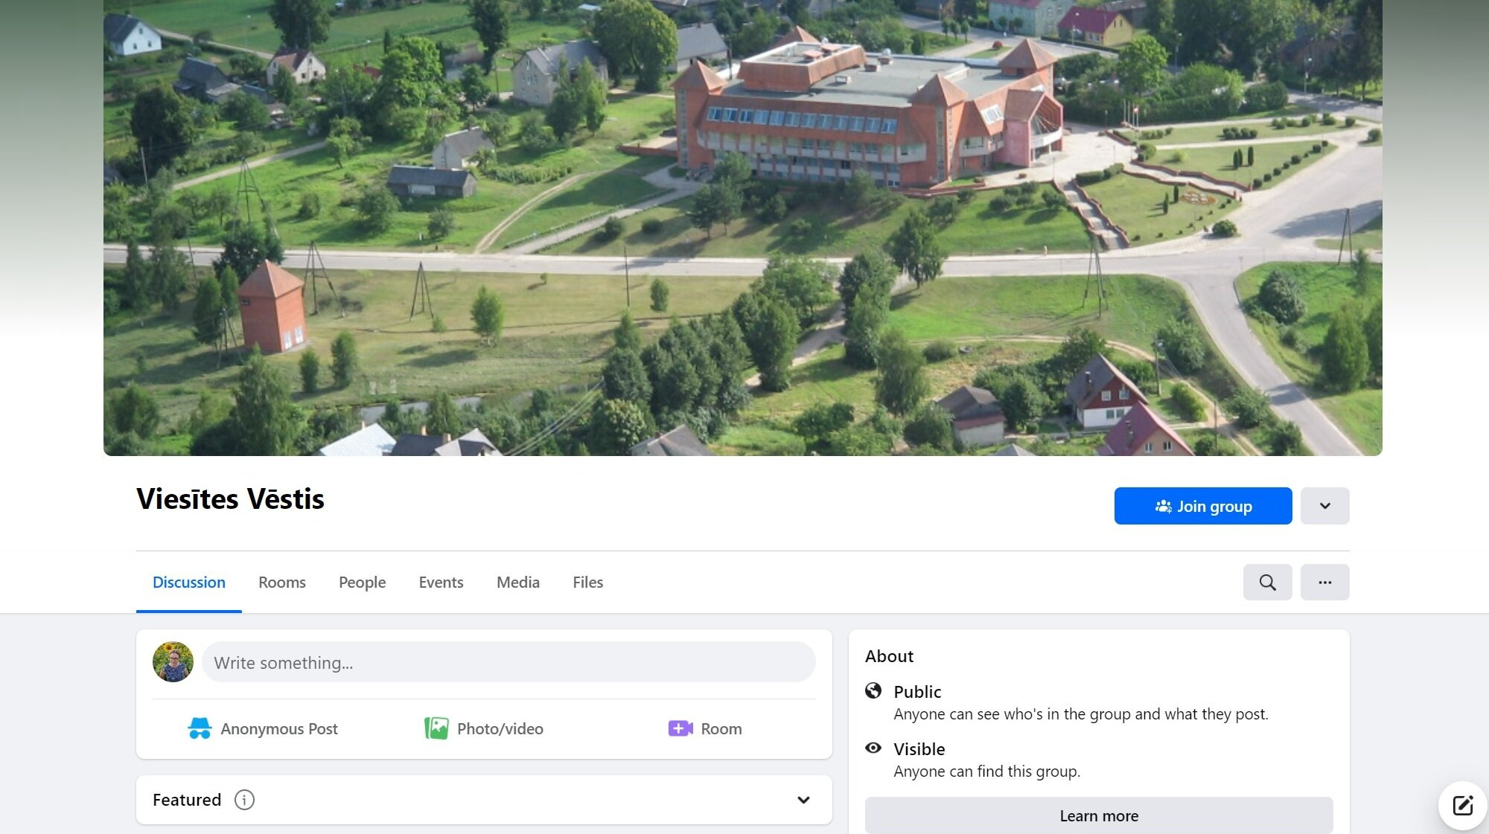Click the Anonymous Post icon
This screenshot has width=1489, height=834.
(x=200, y=728)
